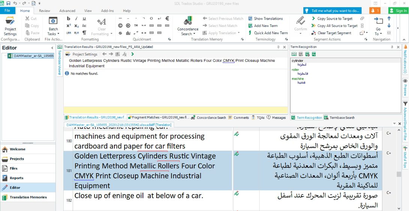
Task: Switch to the Termbase Search tab
Action: pyautogui.click(x=339, y=118)
